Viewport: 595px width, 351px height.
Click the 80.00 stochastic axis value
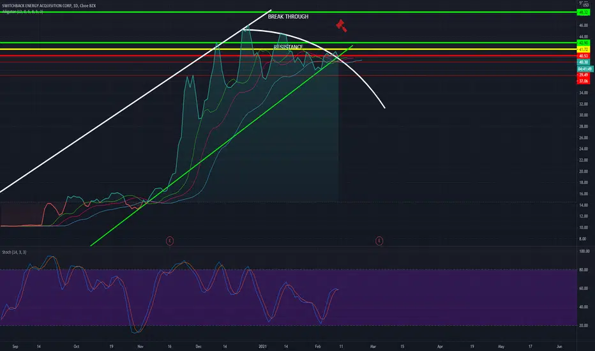(x=584, y=270)
